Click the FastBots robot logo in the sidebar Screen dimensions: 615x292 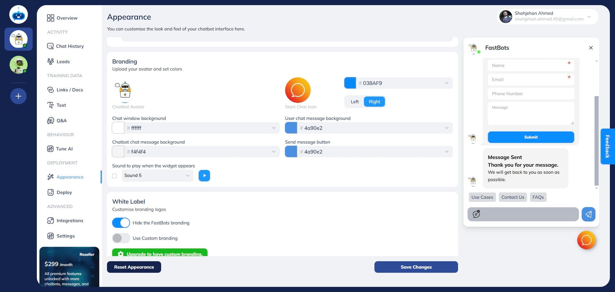tap(18, 14)
